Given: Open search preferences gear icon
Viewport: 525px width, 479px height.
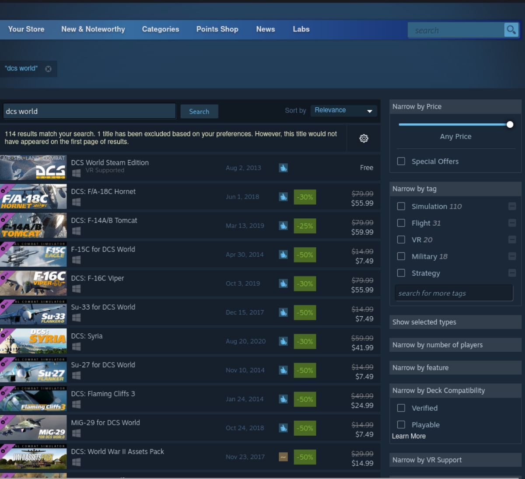Looking at the screenshot, I should [x=364, y=138].
